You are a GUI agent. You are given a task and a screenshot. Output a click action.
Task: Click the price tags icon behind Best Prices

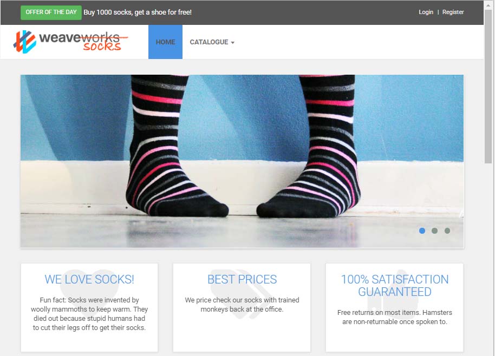(240, 294)
